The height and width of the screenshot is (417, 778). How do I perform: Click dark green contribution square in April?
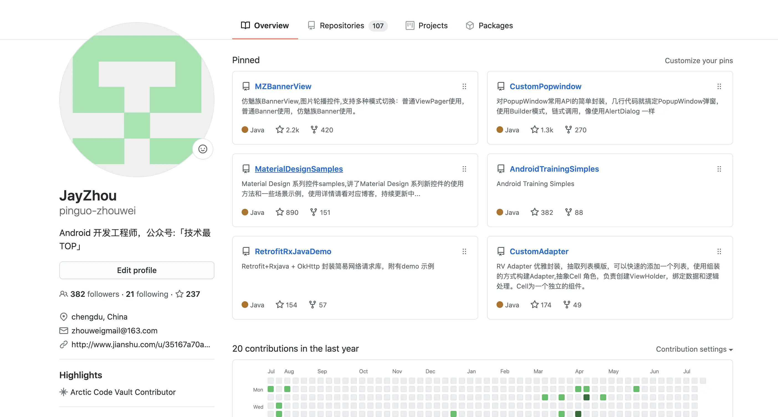click(586, 397)
